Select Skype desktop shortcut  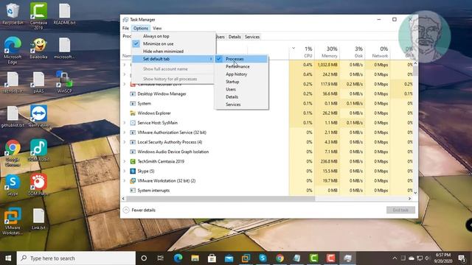13,185
